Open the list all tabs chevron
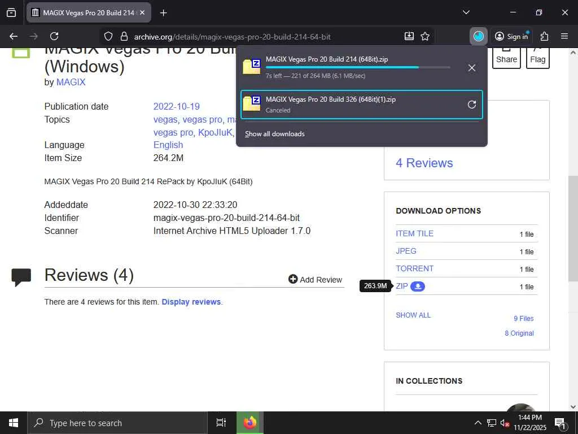This screenshot has width=578, height=434. 466,12
